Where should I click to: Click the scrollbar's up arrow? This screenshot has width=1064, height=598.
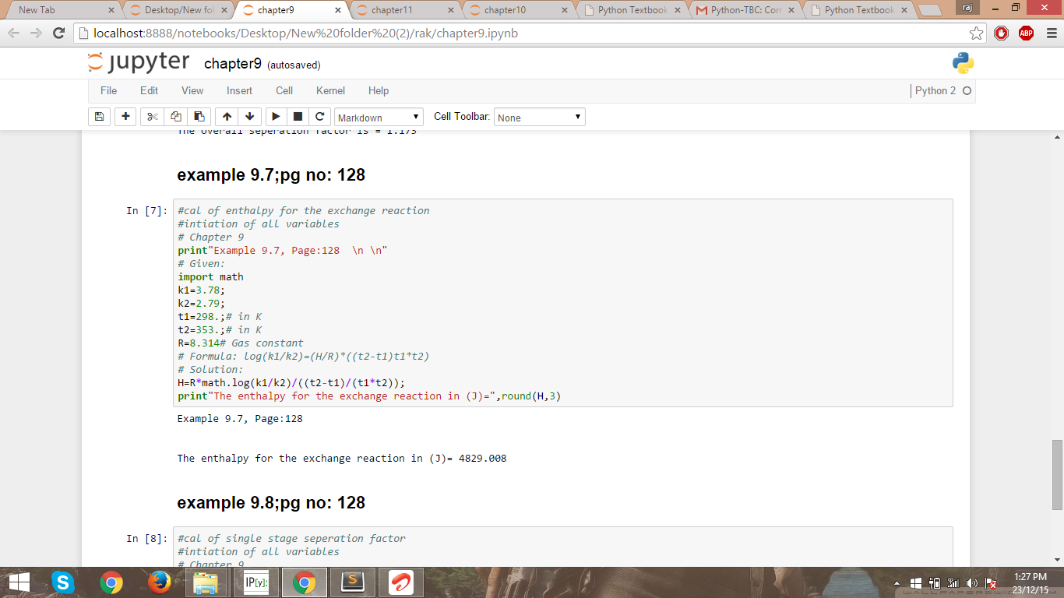[1057, 137]
